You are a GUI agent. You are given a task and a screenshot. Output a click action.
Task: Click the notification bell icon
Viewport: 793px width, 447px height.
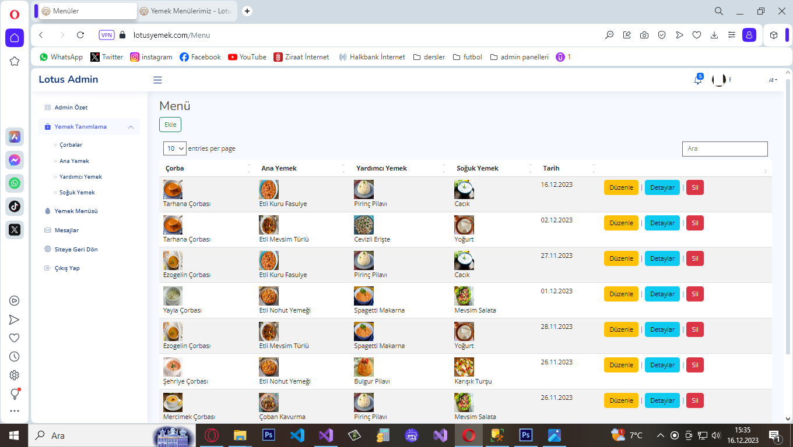tap(697, 80)
